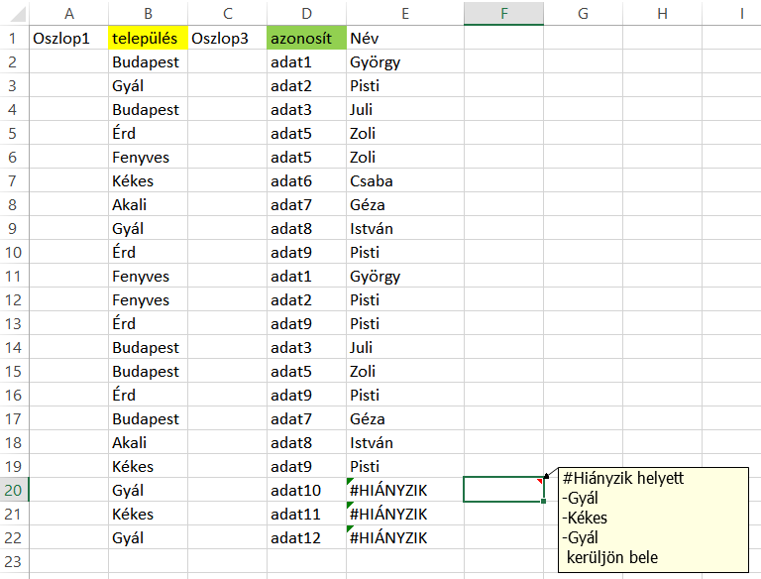Click cell containing Oszlop1

tap(69, 38)
